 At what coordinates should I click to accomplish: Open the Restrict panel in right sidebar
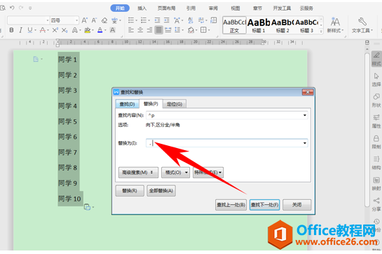click(x=376, y=142)
